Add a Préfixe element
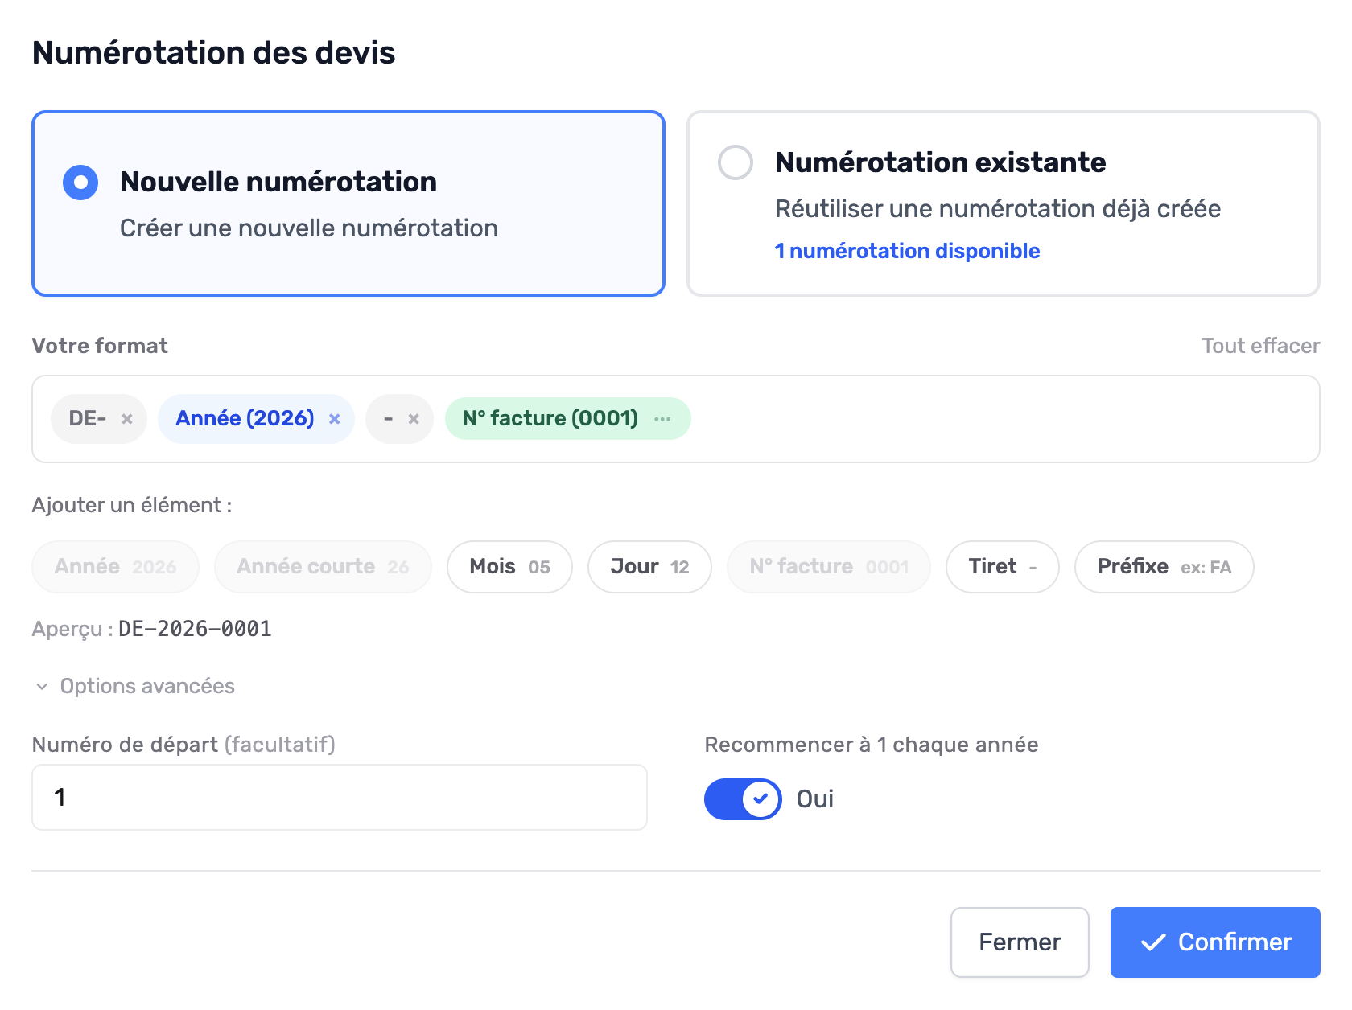 click(1164, 567)
